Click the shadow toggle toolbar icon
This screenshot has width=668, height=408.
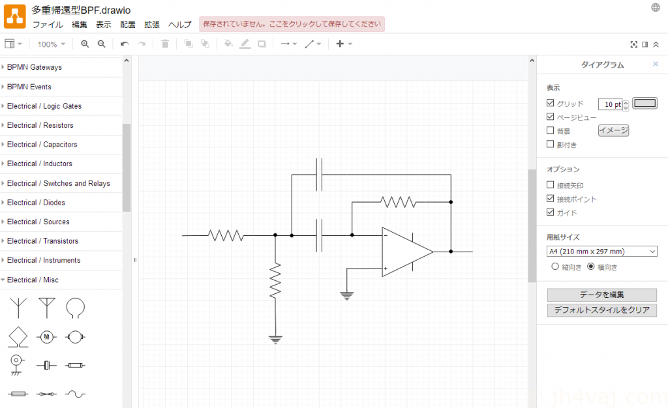[262, 44]
